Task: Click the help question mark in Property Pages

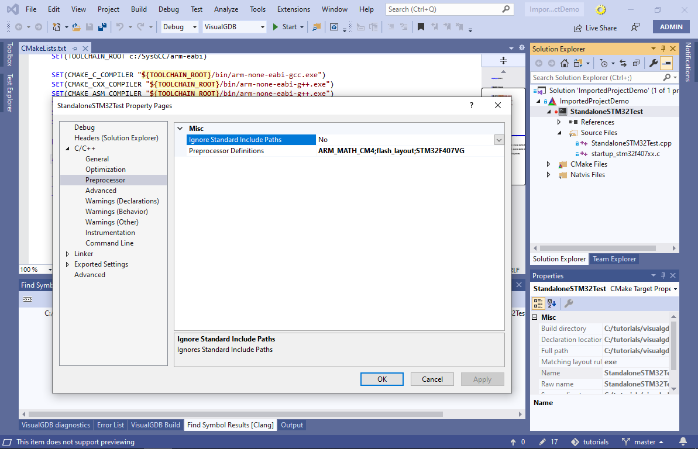Action: pyautogui.click(x=472, y=105)
